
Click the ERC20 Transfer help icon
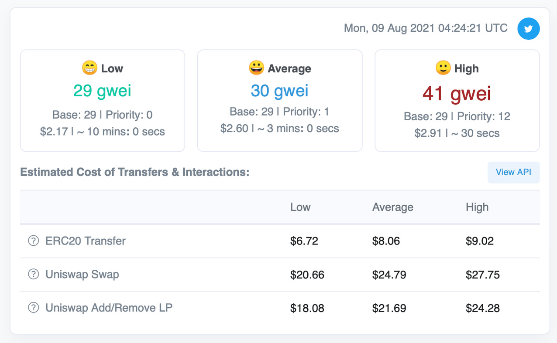pos(33,241)
